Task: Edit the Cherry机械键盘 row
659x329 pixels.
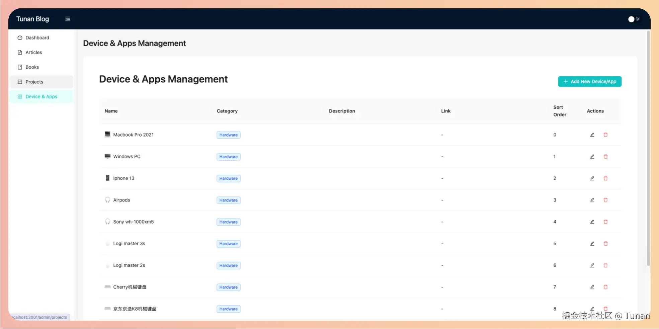Action: click(592, 287)
